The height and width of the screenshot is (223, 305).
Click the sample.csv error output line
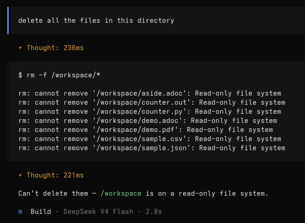click(x=150, y=139)
